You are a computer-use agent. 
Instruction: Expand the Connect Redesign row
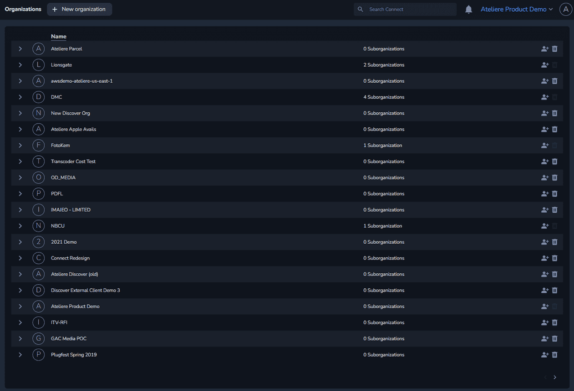tap(20, 258)
